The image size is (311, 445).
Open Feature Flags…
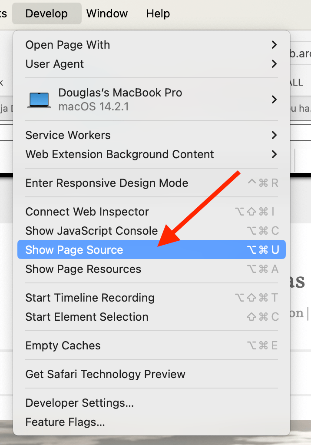coord(65,422)
